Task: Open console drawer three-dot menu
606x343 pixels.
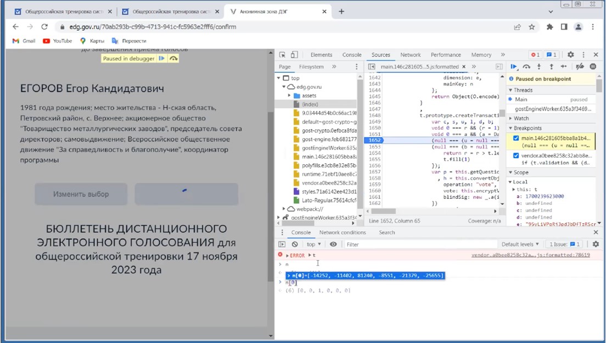Action: coord(282,232)
